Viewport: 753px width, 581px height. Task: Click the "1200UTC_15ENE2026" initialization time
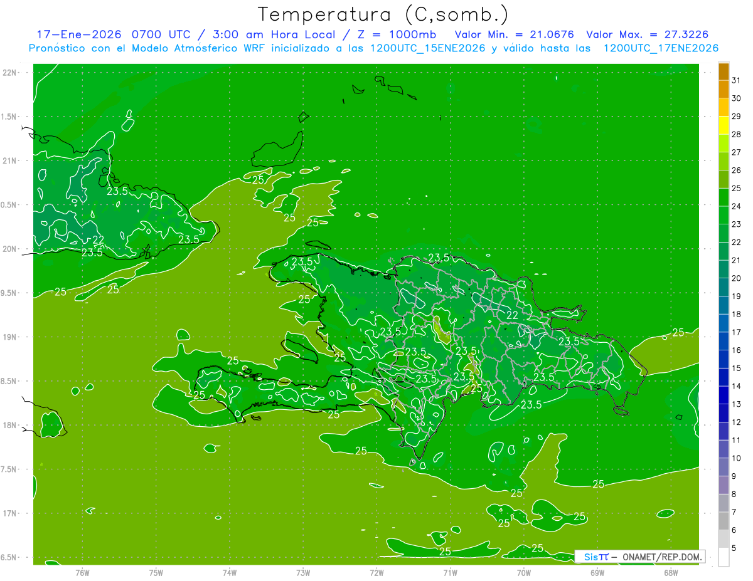click(429, 48)
